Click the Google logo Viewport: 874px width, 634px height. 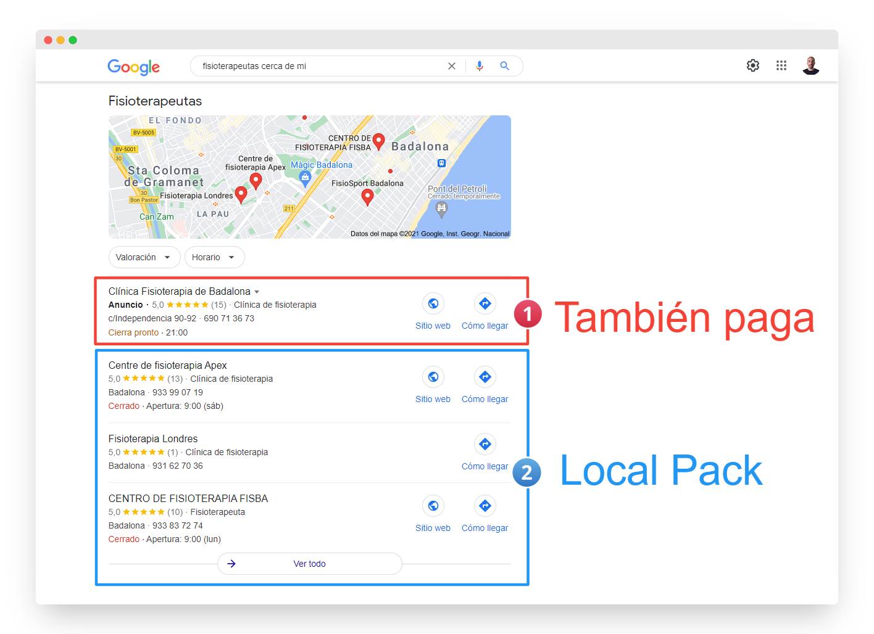tap(133, 67)
